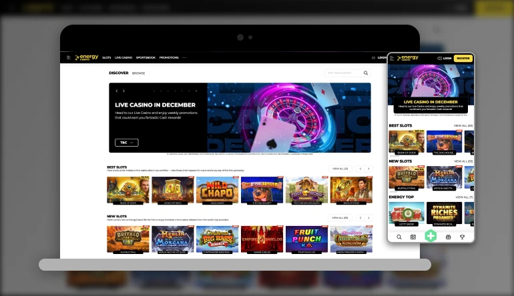Click the EnergyCasino logo on desktop
Image resolution: width=514 pixels, height=296 pixels.
click(86, 58)
